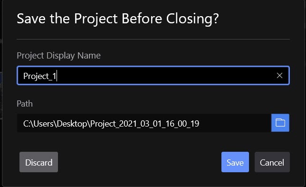This screenshot has width=306, height=187.
Task: Click the word 'Save' in the dialog heading
Action: click(x=31, y=19)
